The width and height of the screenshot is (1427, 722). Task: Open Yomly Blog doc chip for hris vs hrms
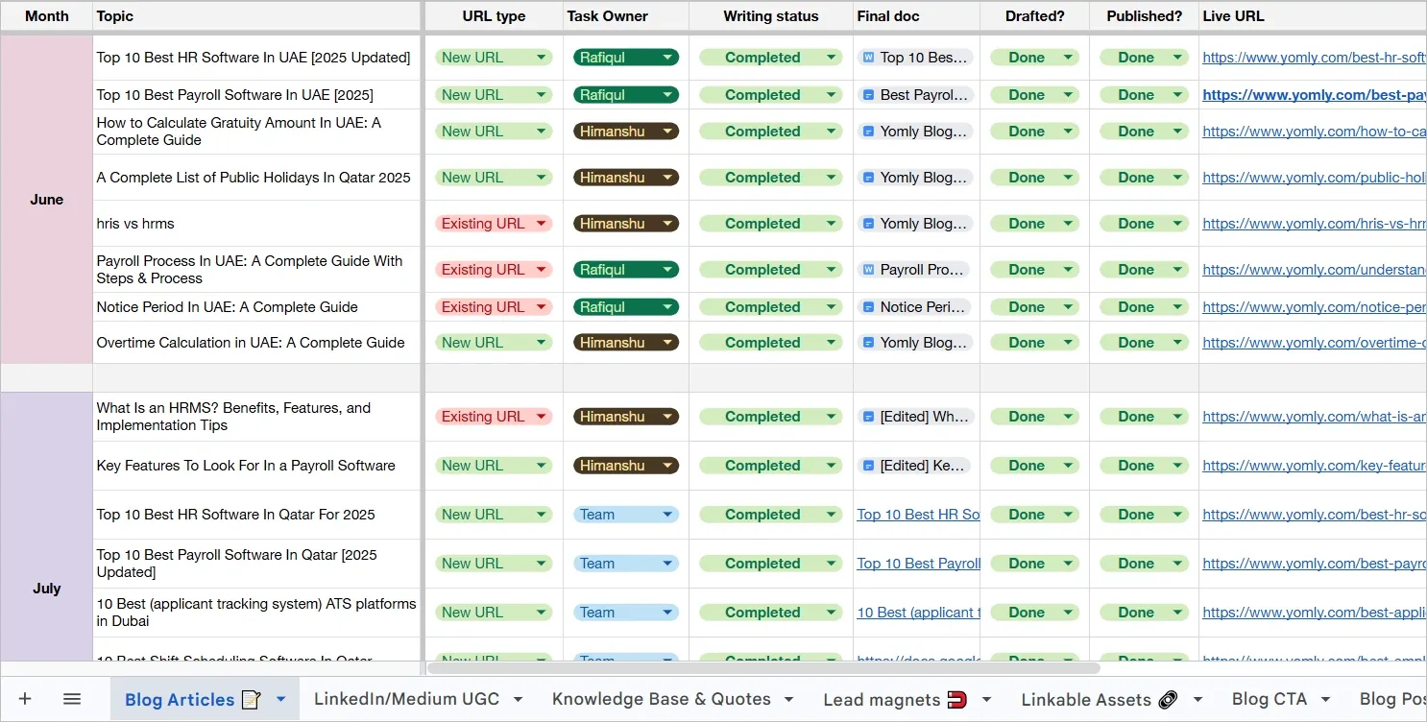coord(915,224)
